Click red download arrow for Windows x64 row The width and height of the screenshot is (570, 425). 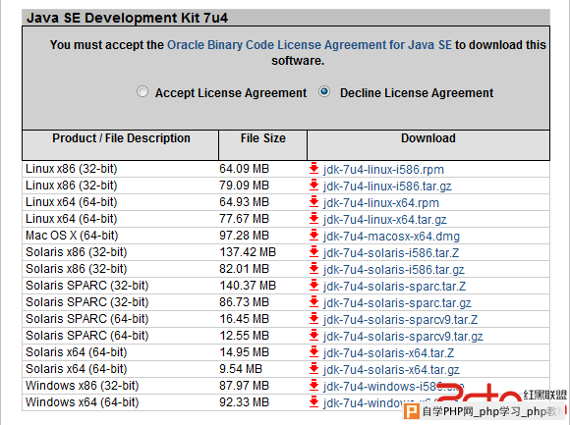313,402
